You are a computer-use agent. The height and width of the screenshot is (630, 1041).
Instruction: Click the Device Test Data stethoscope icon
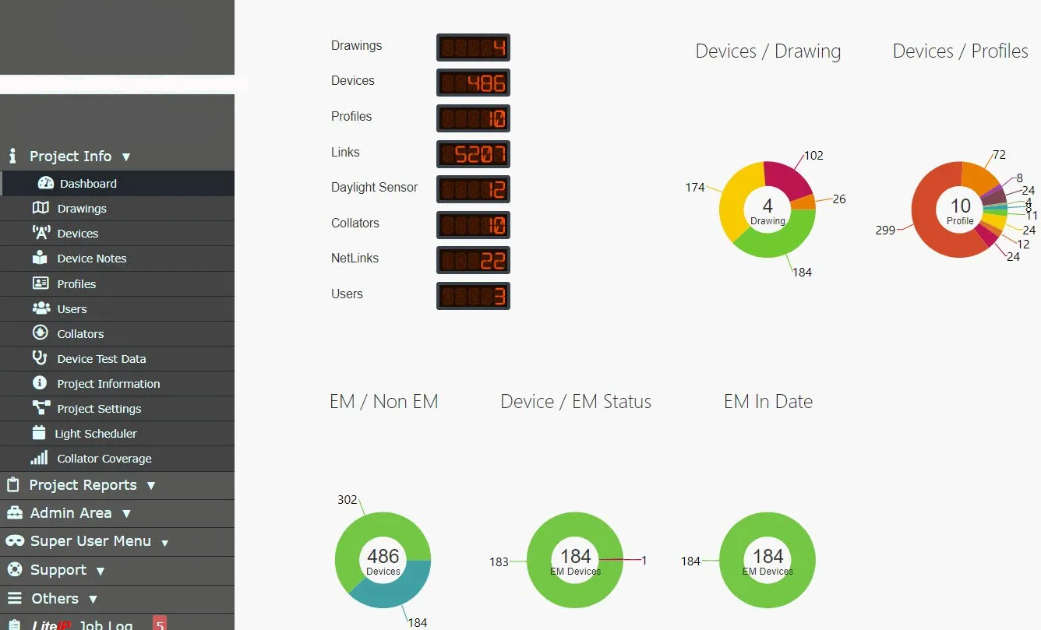coord(41,358)
